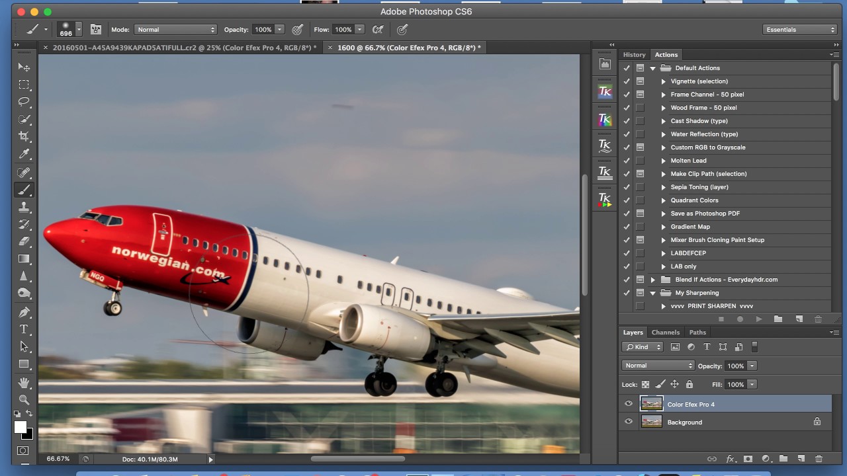Select the Blur tool
Image resolution: width=847 pixels, height=476 pixels.
pos(24,276)
